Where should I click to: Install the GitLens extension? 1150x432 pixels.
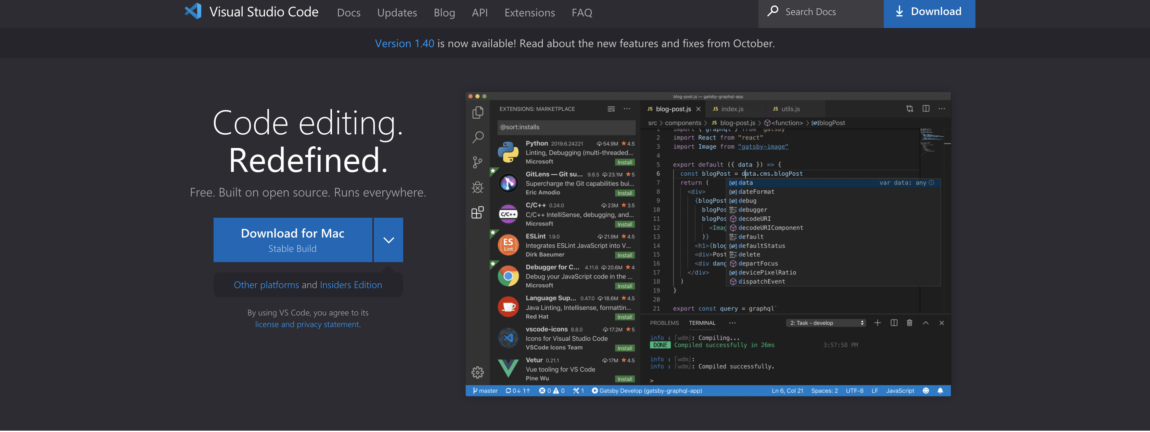(x=625, y=193)
